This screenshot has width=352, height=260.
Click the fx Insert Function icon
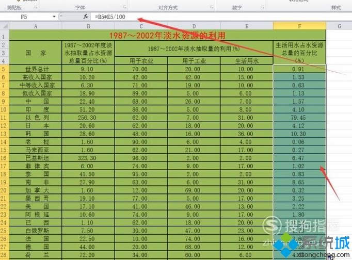pos(86,17)
